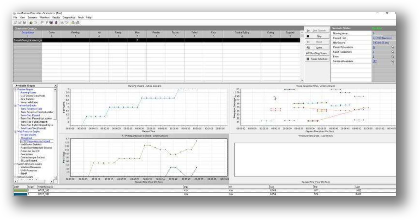Open the Passed Transactions count link
Image resolution: width=420 pixels, height=220 pixels.
pyautogui.click(x=374, y=47)
